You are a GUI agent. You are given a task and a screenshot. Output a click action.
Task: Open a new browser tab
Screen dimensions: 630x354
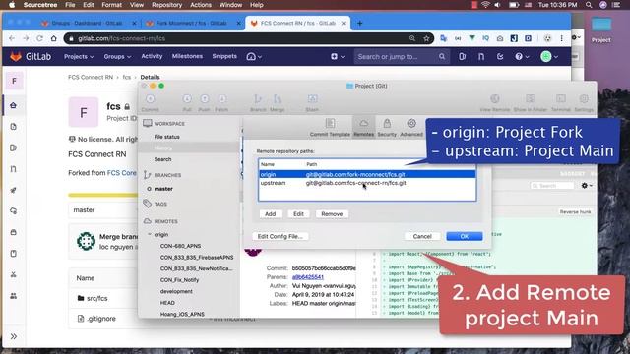coord(359,24)
